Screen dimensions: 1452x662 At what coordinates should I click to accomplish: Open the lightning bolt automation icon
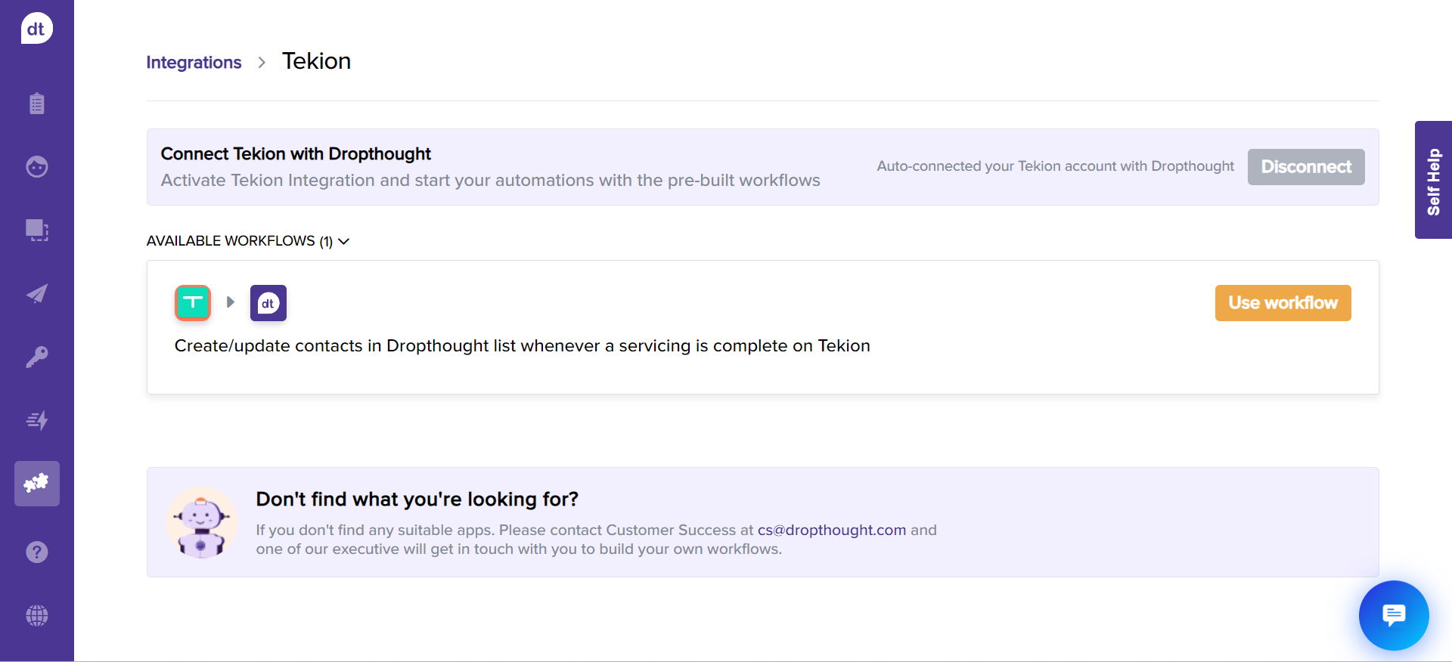click(x=36, y=420)
